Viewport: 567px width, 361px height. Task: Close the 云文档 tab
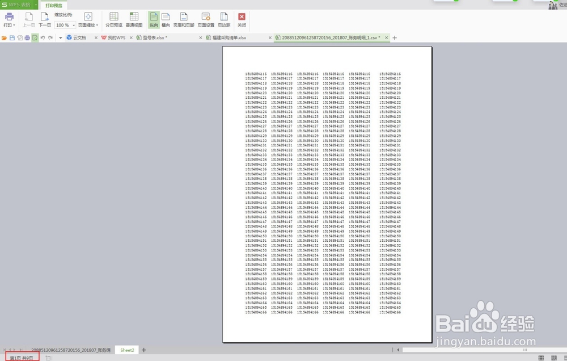96,37
